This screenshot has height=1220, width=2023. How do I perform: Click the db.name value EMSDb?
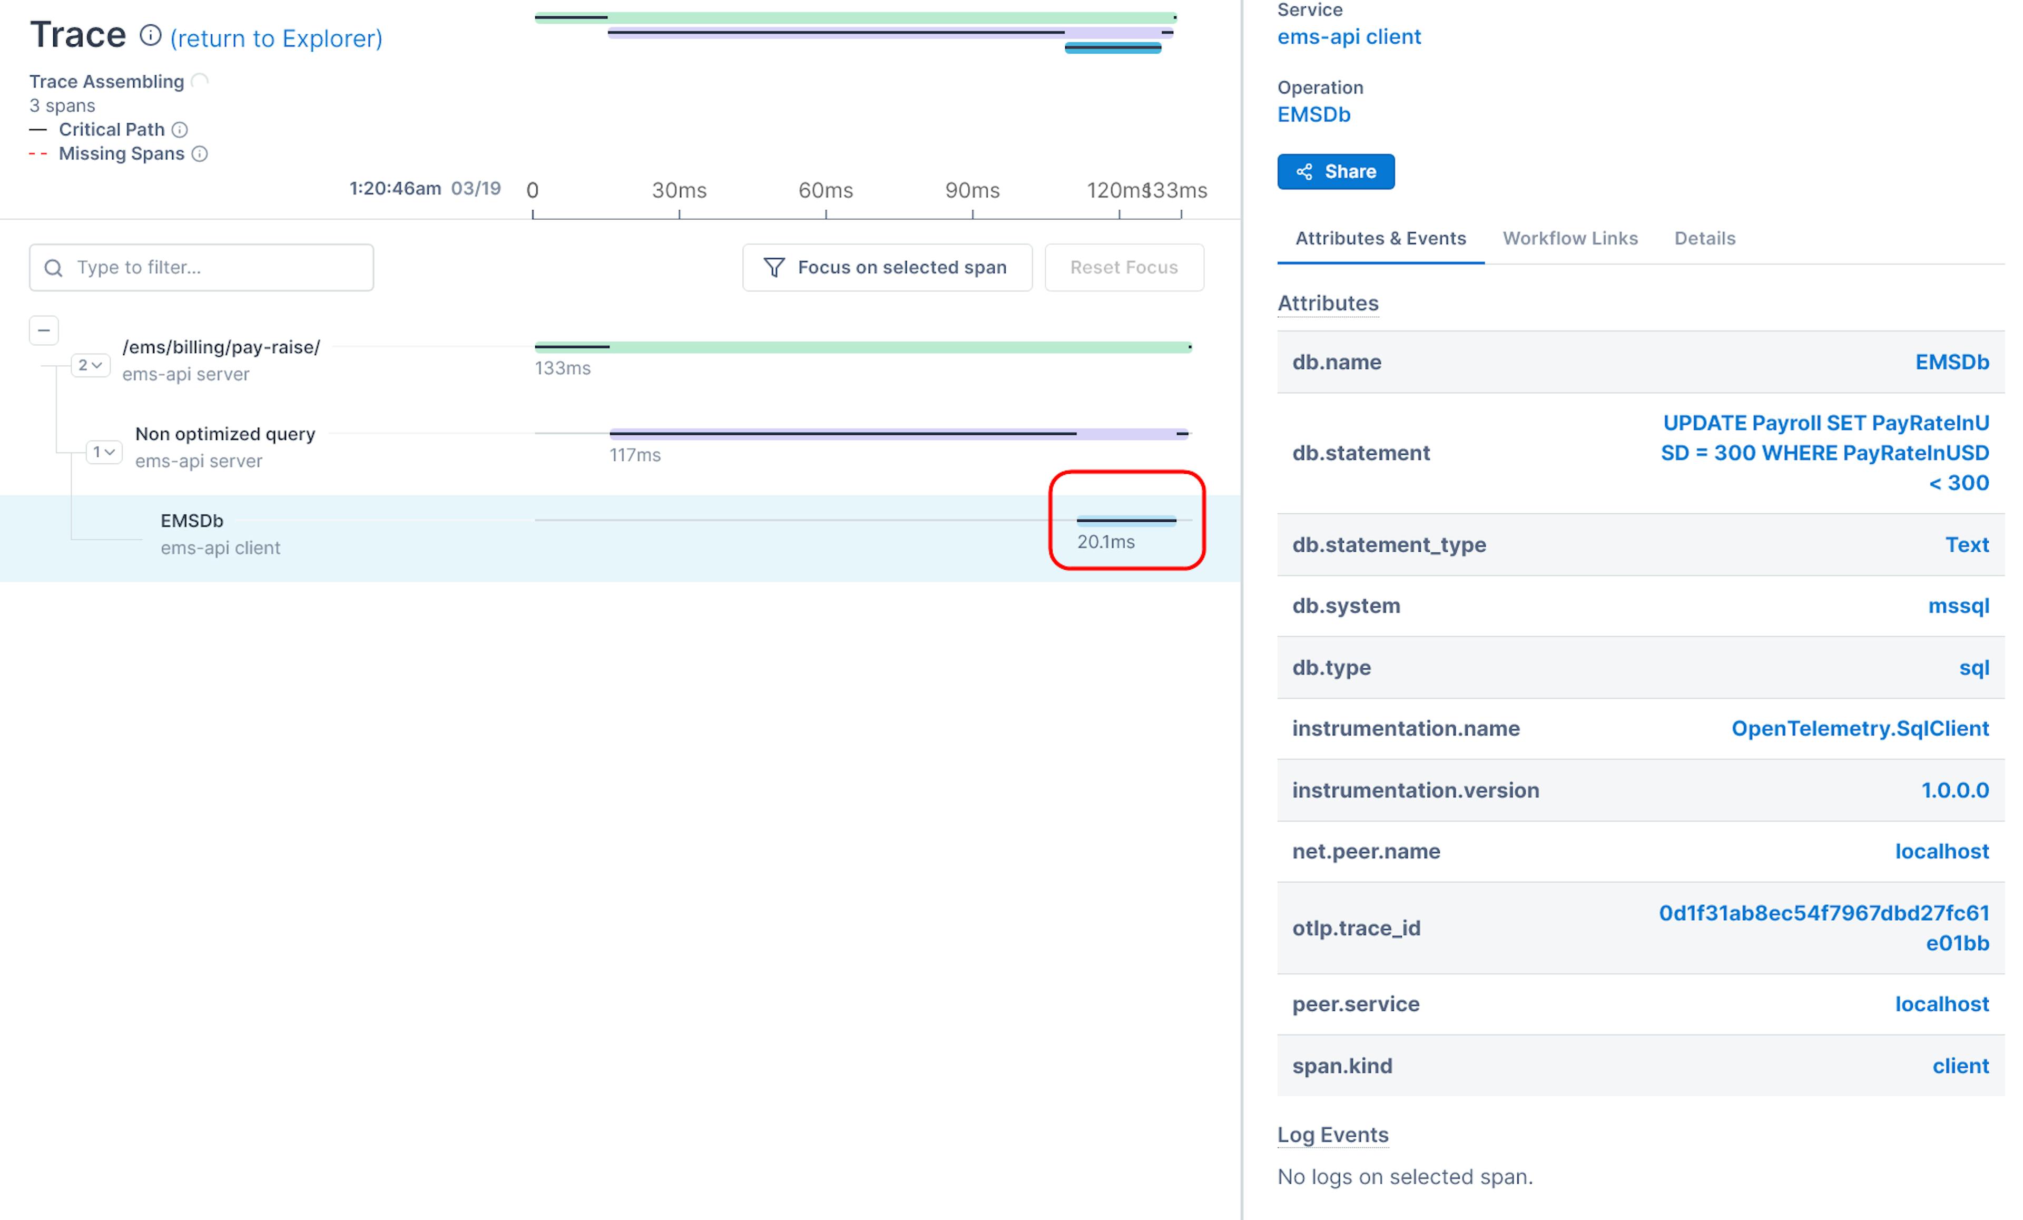[1951, 362]
